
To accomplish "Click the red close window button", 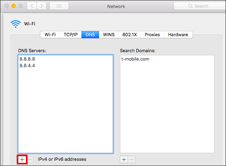I will [x=6, y=6].
